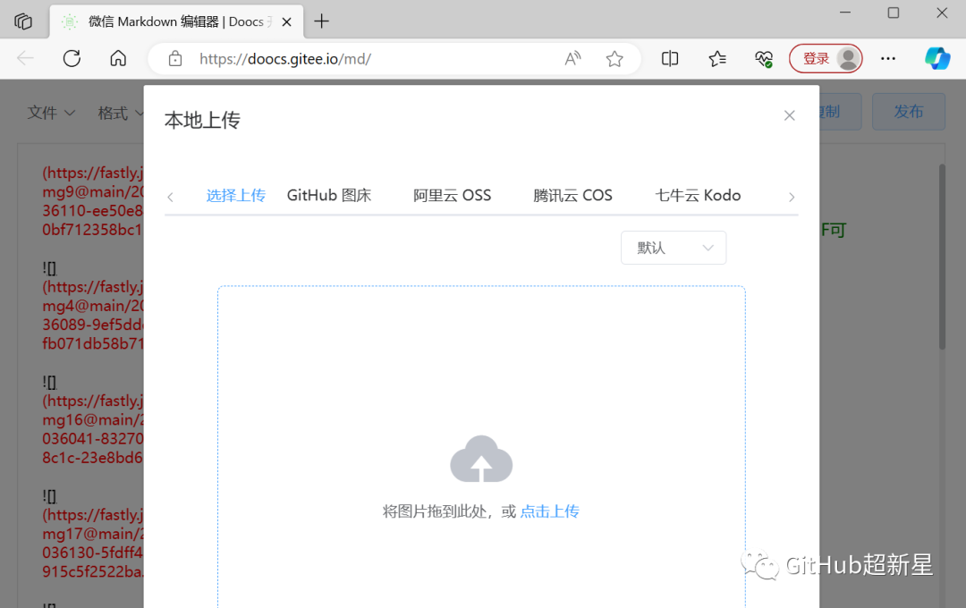Close the 微信 Markdown 编辑器 browser tab
This screenshot has height=608, width=966.
coord(286,21)
